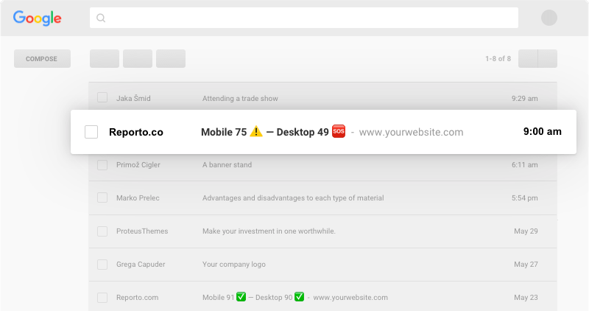Go to the next page of messages
This screenshot has width=589, height=311.
548,59
